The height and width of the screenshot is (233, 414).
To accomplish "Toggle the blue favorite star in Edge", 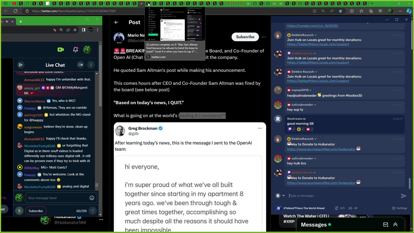I will 341,11.
